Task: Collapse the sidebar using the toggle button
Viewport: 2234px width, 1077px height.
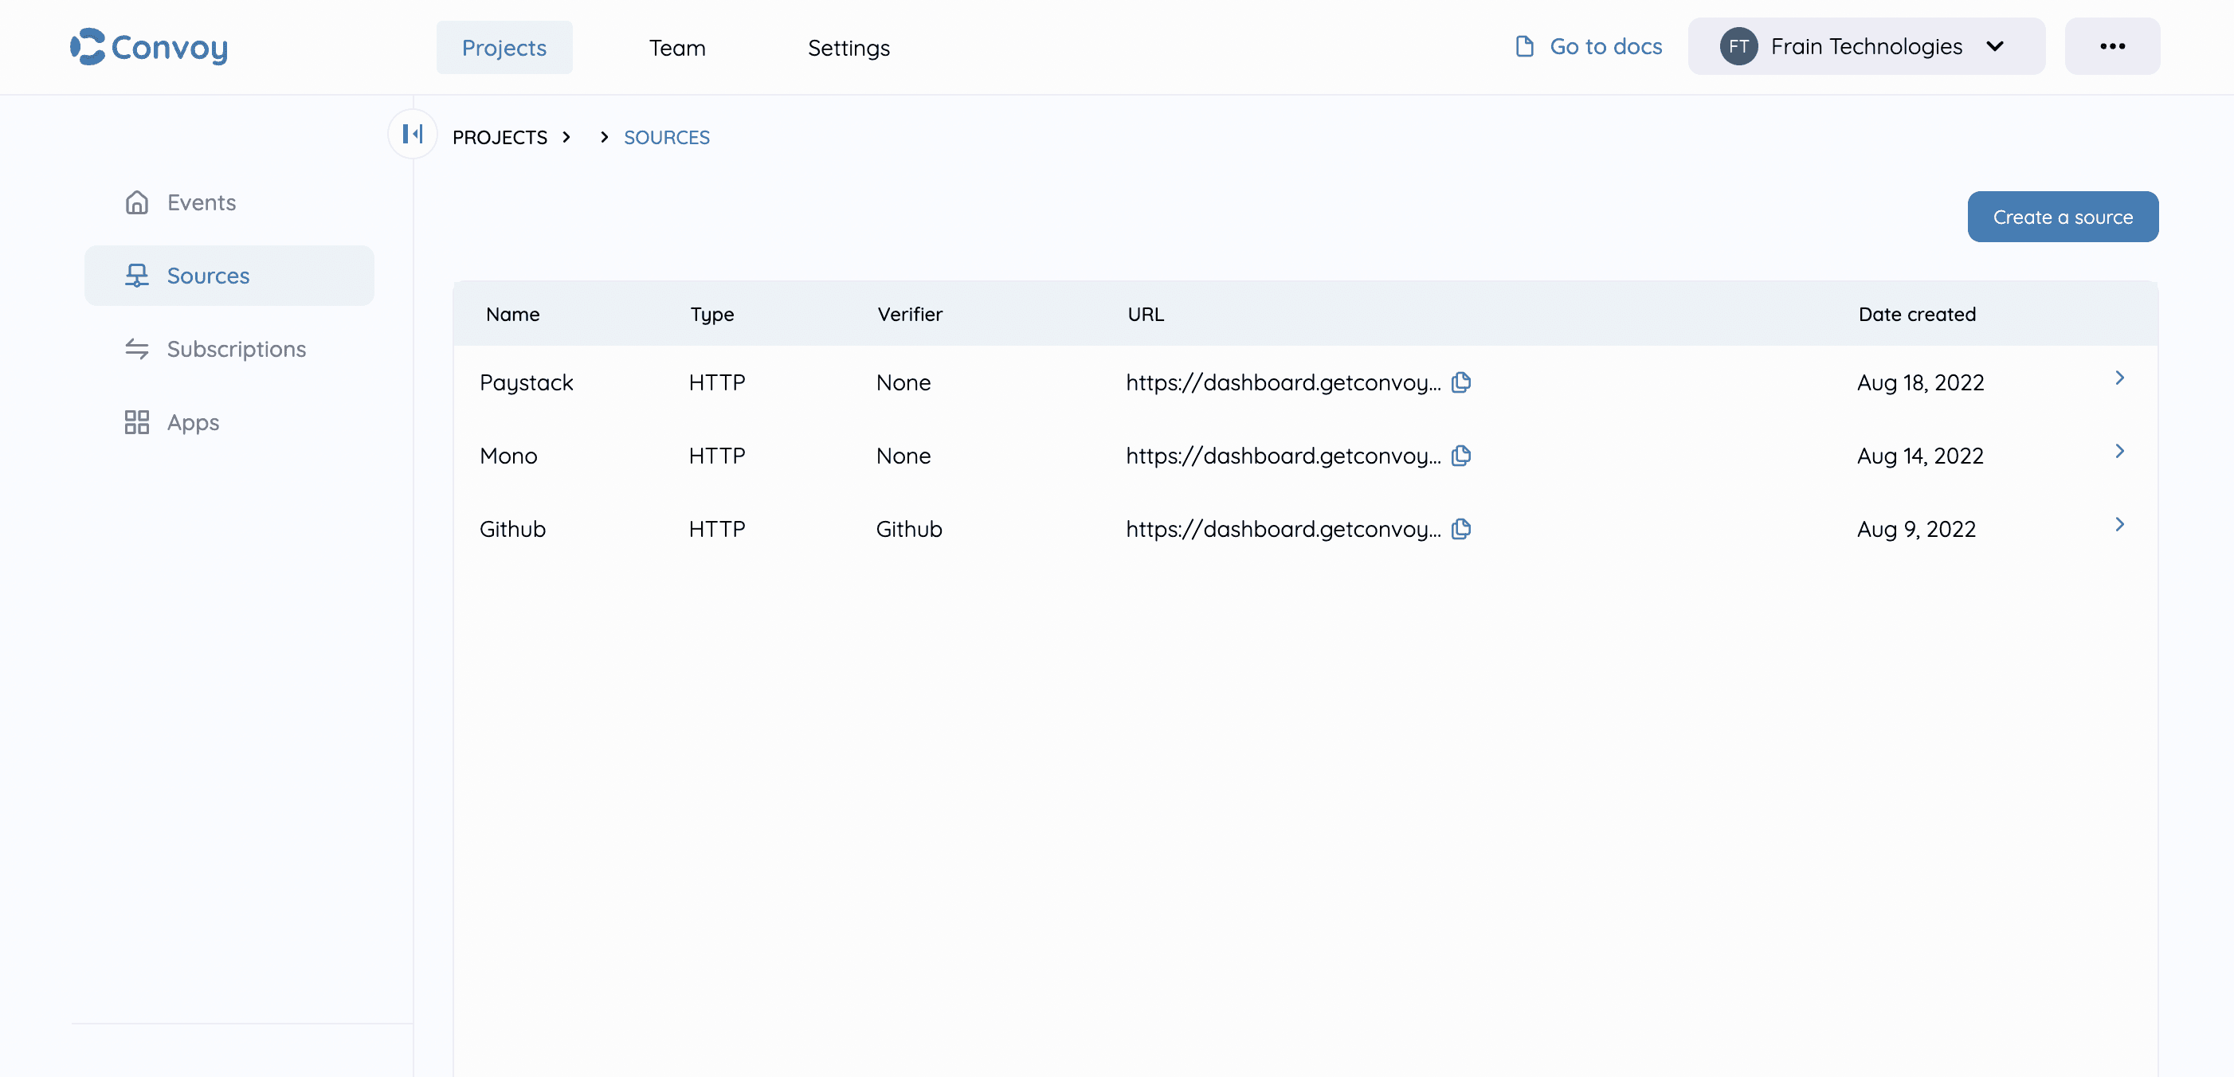Action: [x=412, y=135]
